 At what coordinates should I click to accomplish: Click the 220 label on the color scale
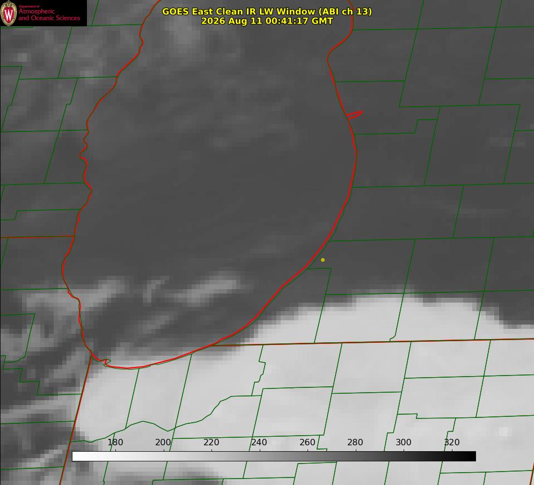[x=211, y=442]
